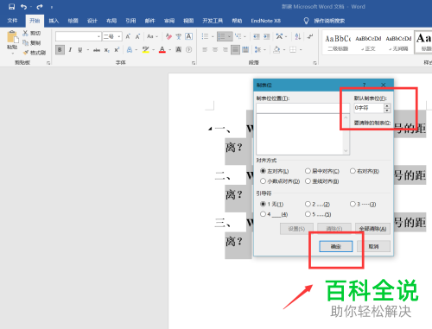Click the Clear Formatting eraser icon

point(168,36)
